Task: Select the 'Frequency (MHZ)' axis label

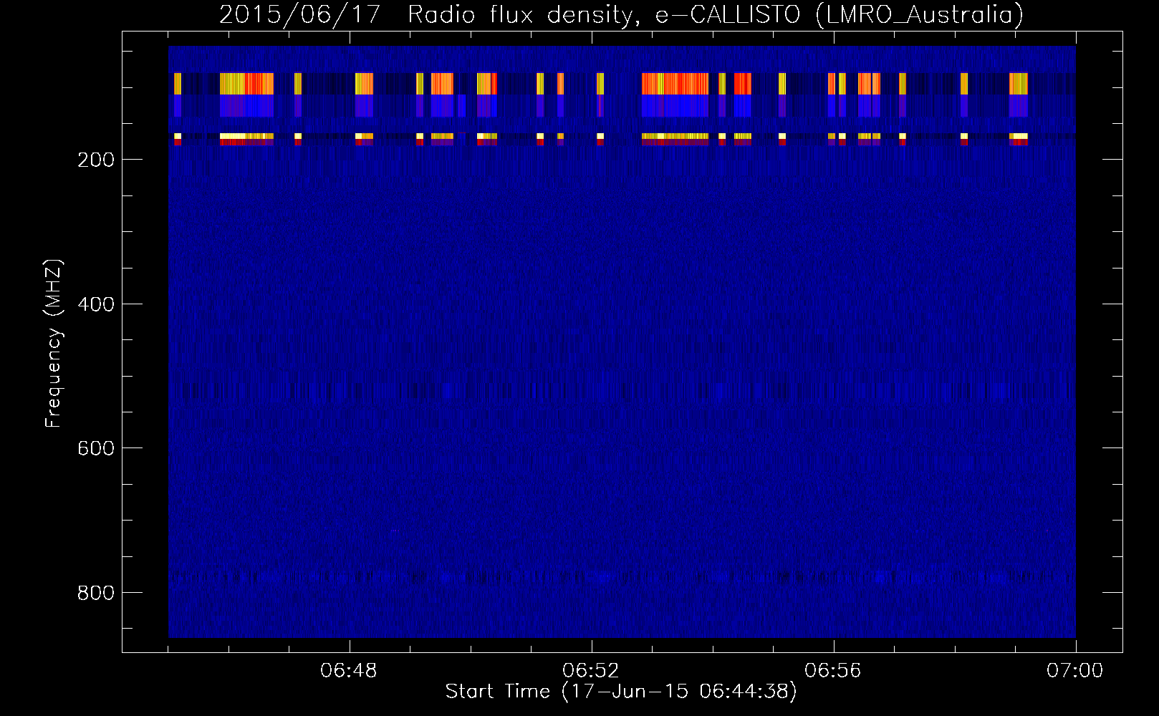Action: [x=54, y=344]
